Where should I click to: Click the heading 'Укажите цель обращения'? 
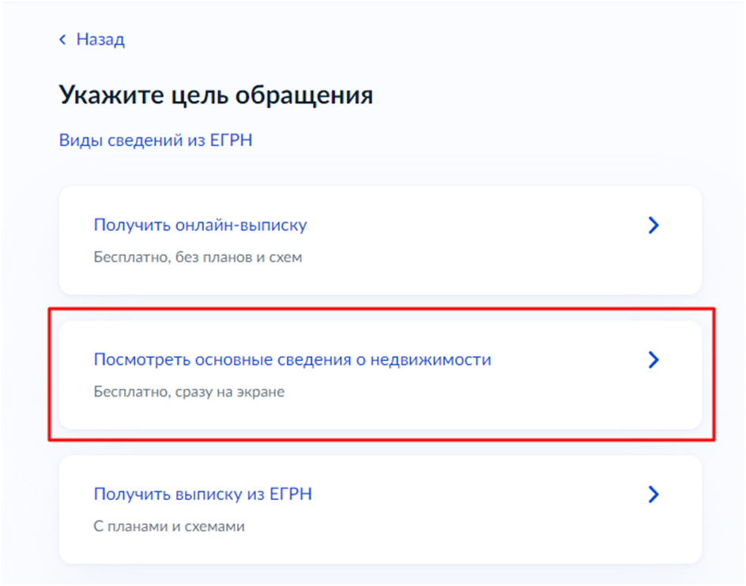[216, 96]
